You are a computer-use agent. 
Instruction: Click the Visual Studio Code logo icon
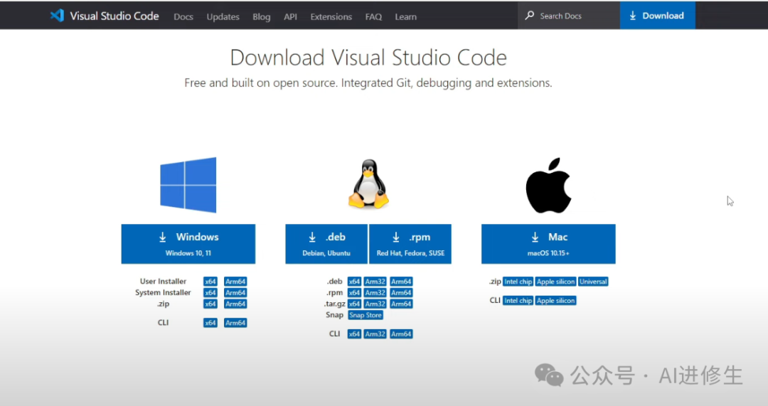57,16
